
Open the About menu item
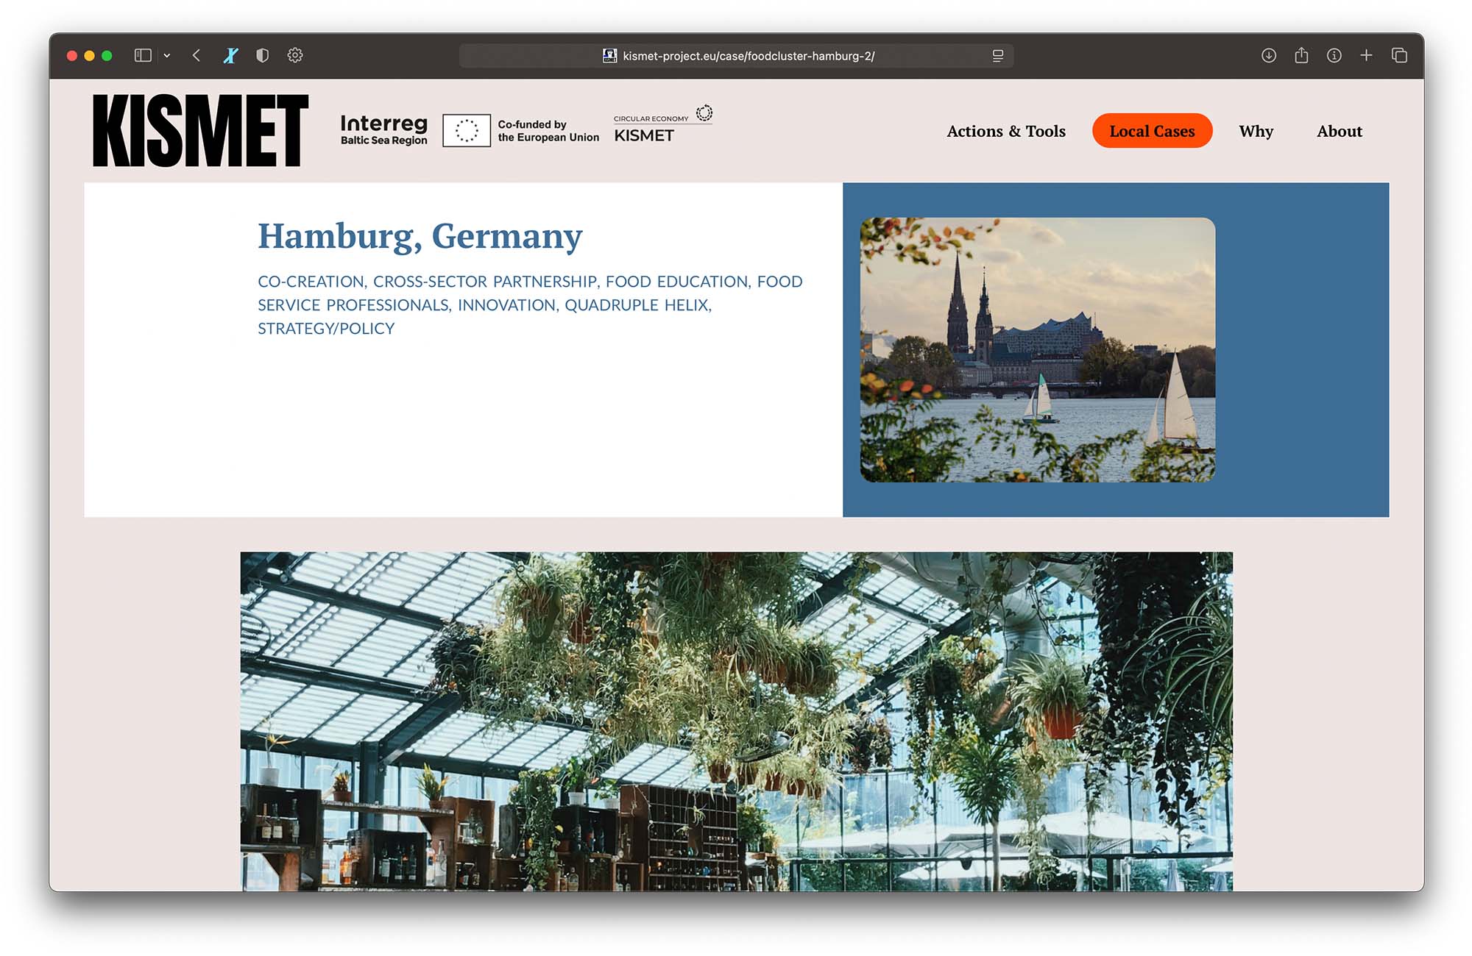click(x=1340, y=131)
